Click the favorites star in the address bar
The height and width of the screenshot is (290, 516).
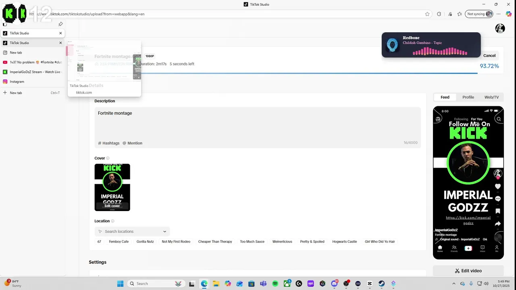[x=427, y=14]
